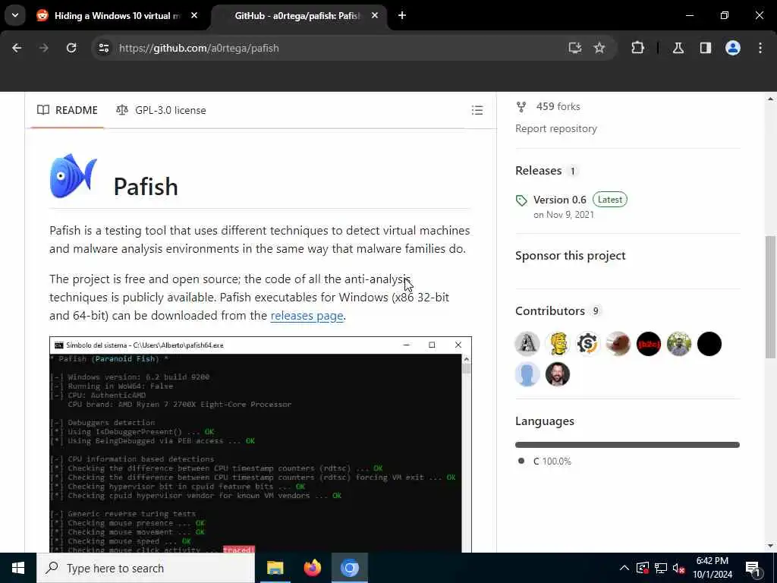777x583 pixels.
Task: Close the GitHub pafish tab
Action: coord(375,15)
